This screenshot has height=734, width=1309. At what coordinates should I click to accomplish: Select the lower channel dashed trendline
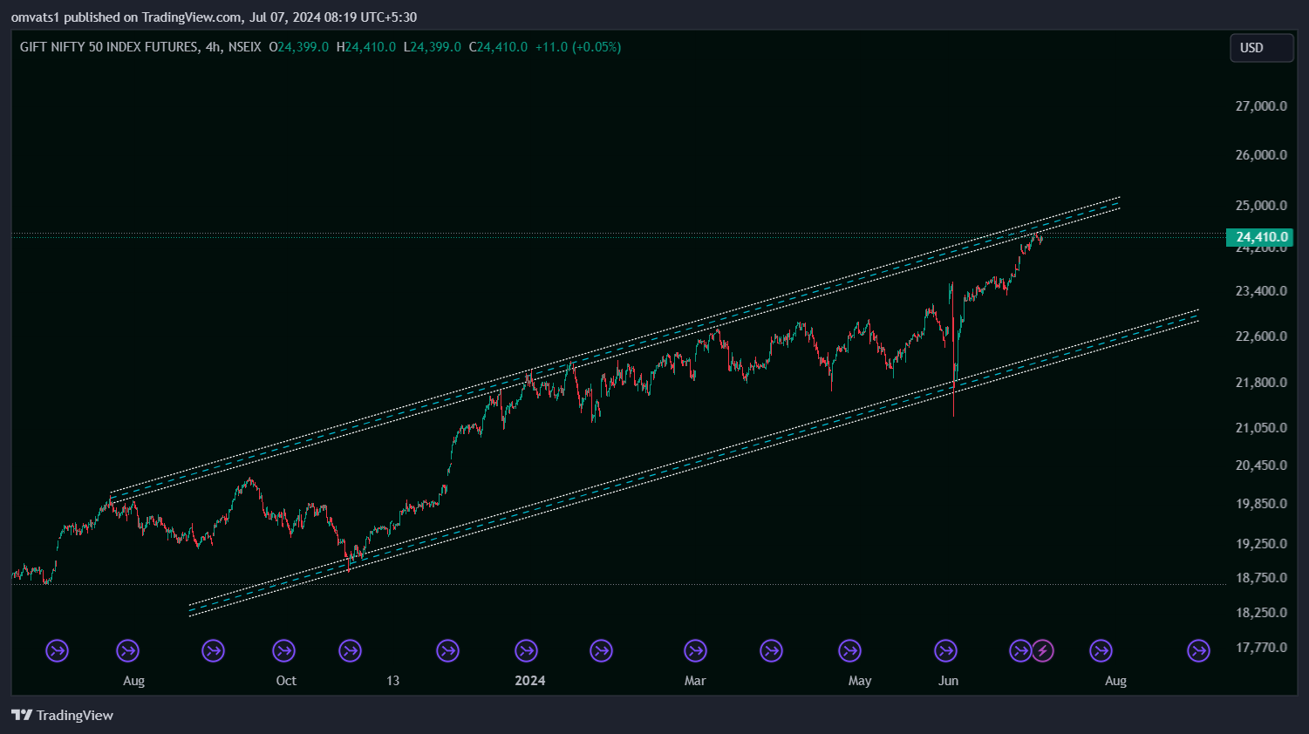693,462
